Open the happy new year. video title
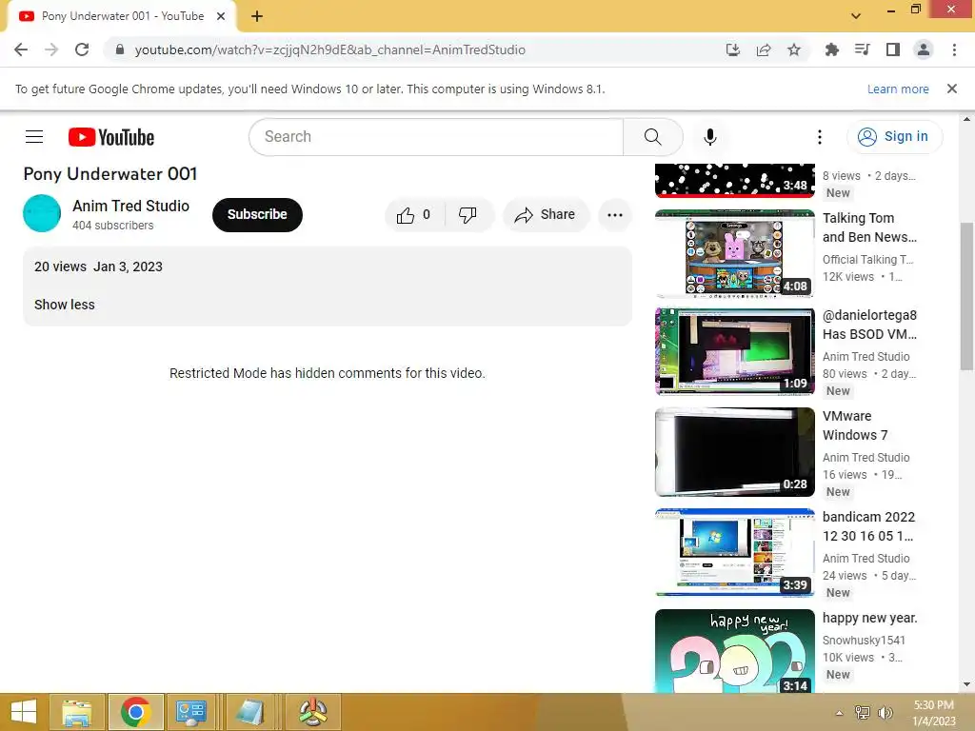 point(869,618)
